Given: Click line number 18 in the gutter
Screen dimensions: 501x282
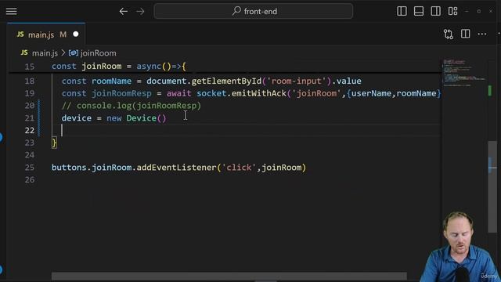Looking at the screenshot, I should coord(30,81).
